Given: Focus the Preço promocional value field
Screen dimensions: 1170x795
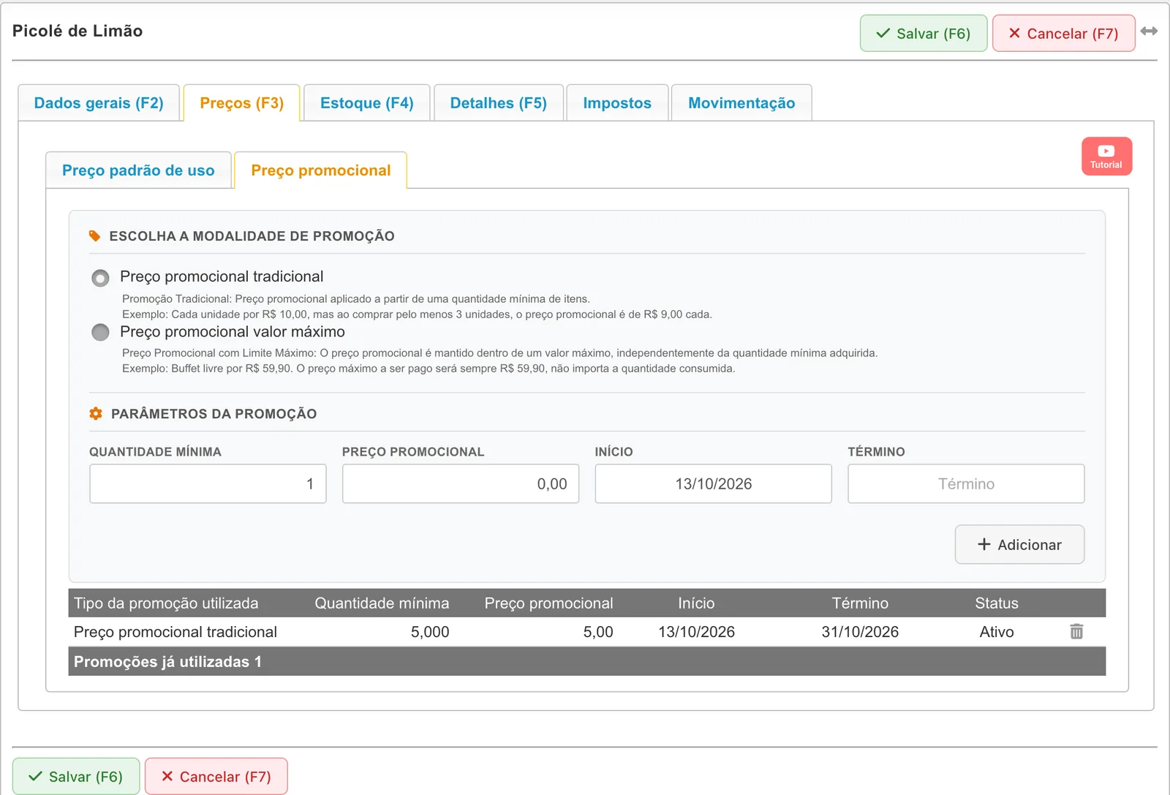Looking at the screenshot, I should (461, 483).
